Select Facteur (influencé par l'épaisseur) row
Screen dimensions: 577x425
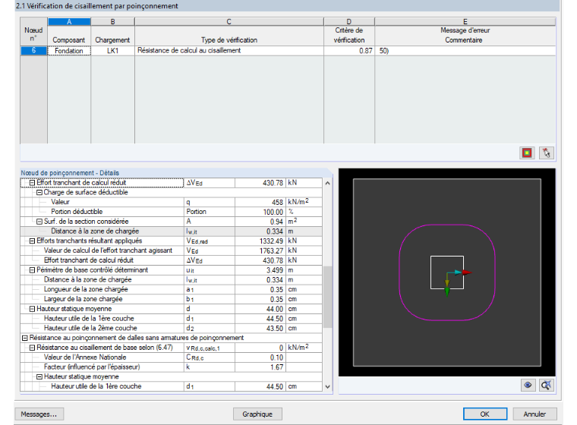171,367
